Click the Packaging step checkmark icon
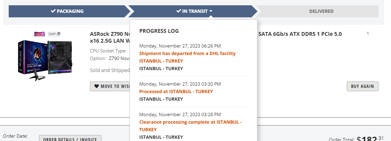The image size is (391, 141). coord(53,11)
